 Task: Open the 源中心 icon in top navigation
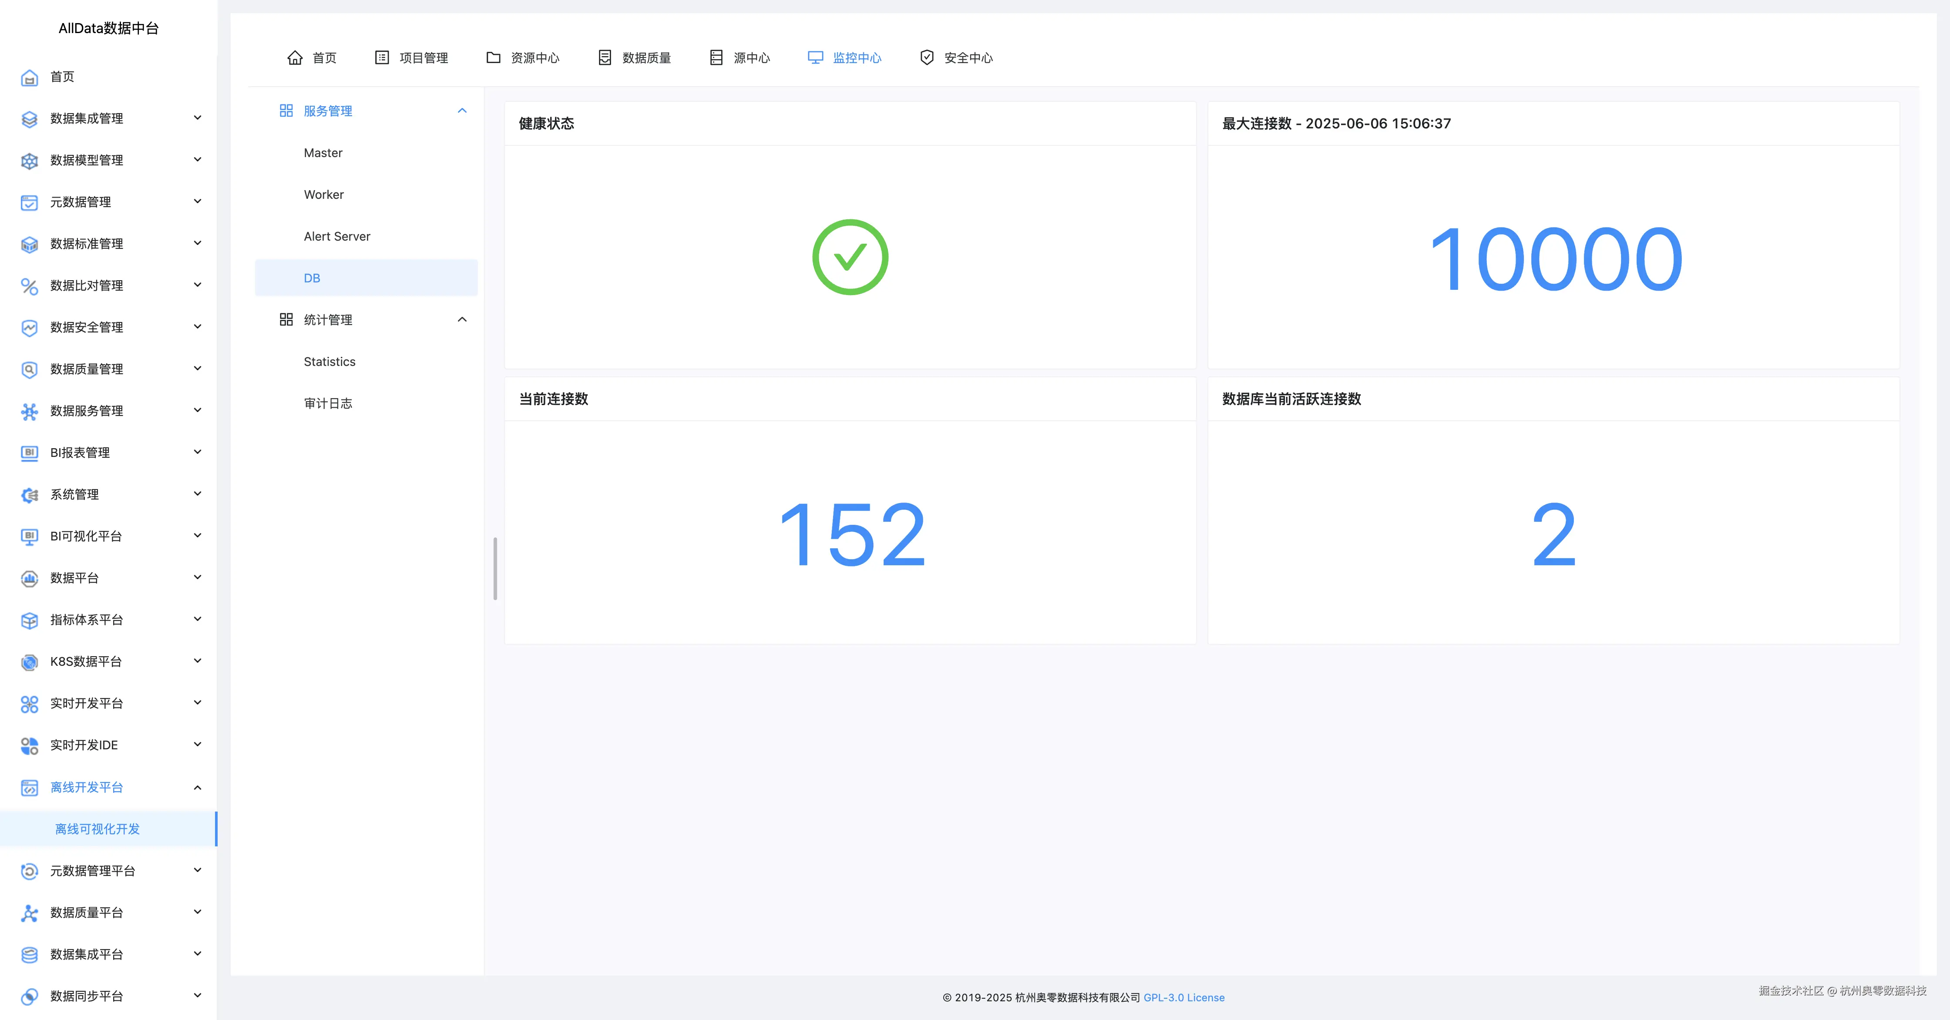coord(715,57)
